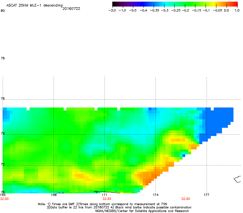Click the longitude label 168
This screenshot has width=243, height=213.
tap(54, 195)
